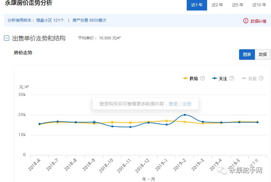Toggle the 关注 series in legend
This screenshot has width=271, height=182.
pos(220,79)
